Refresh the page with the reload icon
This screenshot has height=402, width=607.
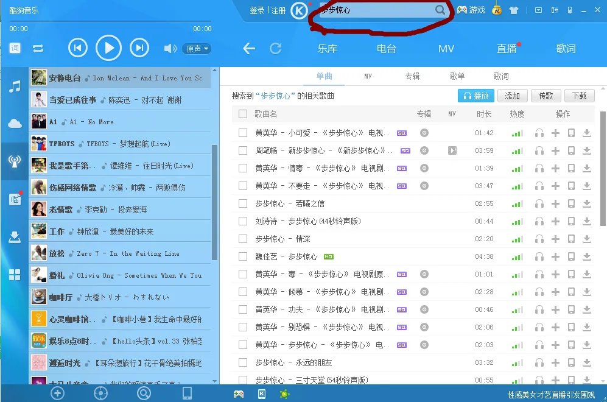pyautogui.click(x=276, y=48)
